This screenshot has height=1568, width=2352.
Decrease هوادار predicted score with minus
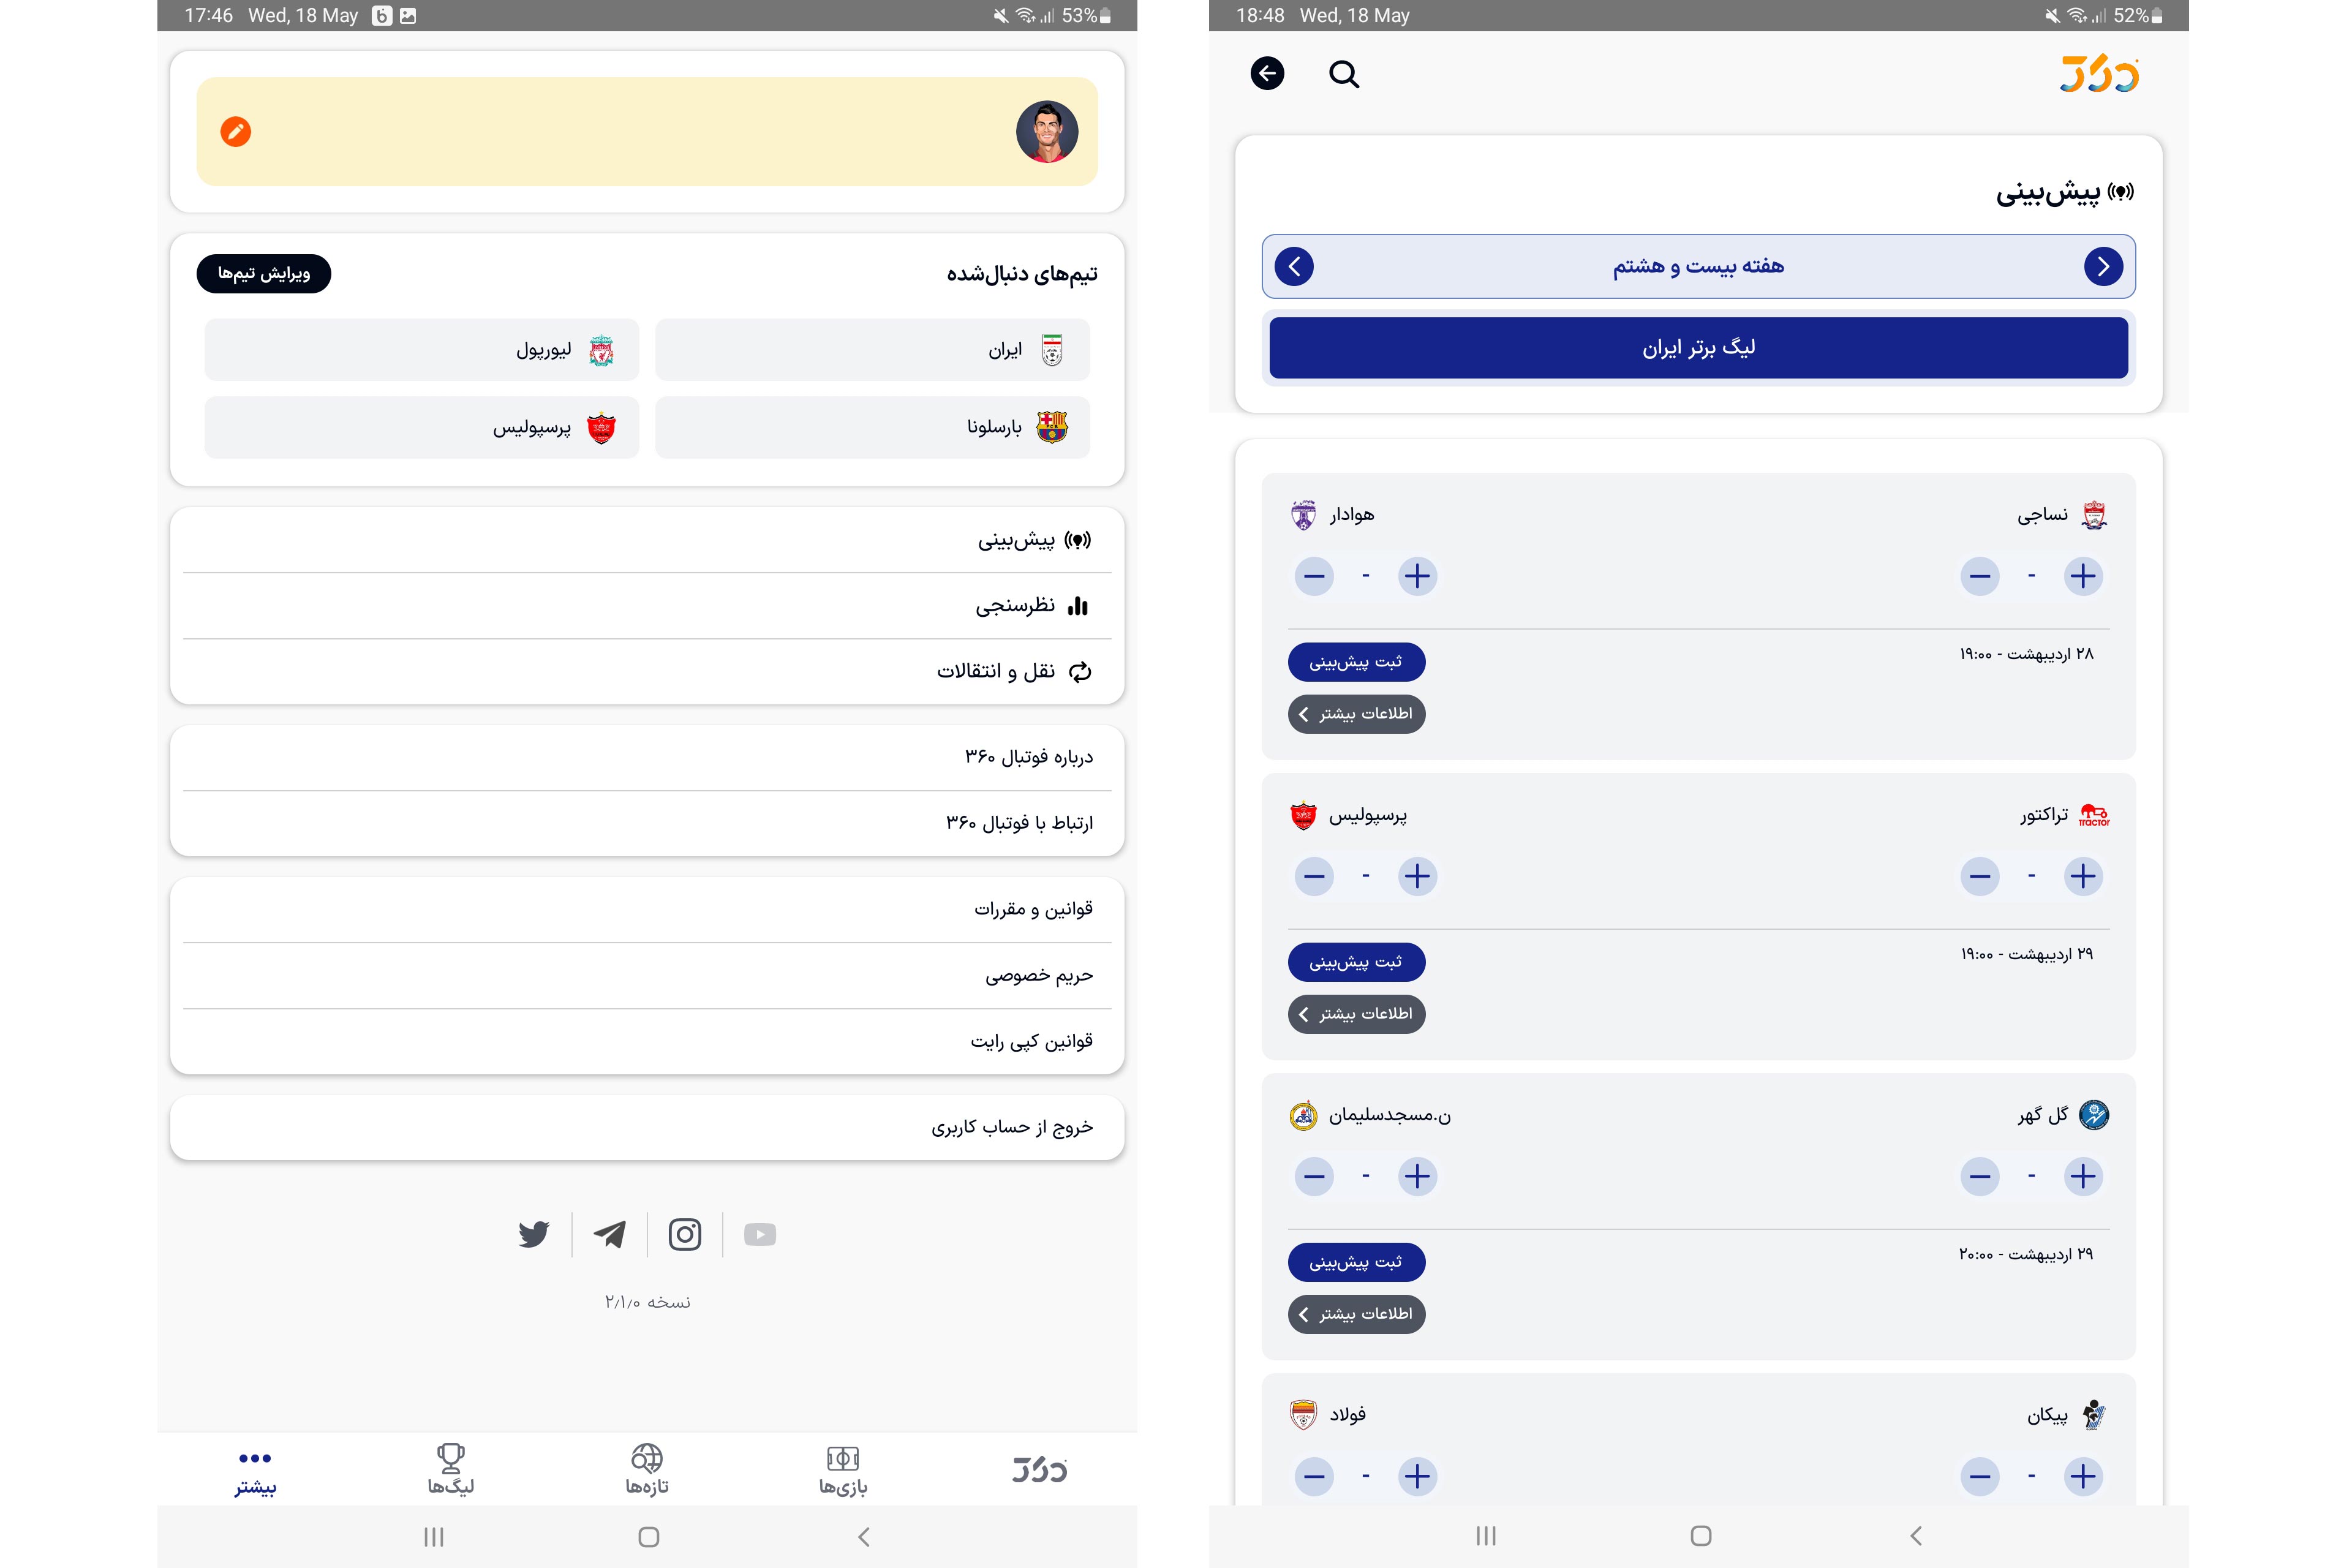(1314, 576)
